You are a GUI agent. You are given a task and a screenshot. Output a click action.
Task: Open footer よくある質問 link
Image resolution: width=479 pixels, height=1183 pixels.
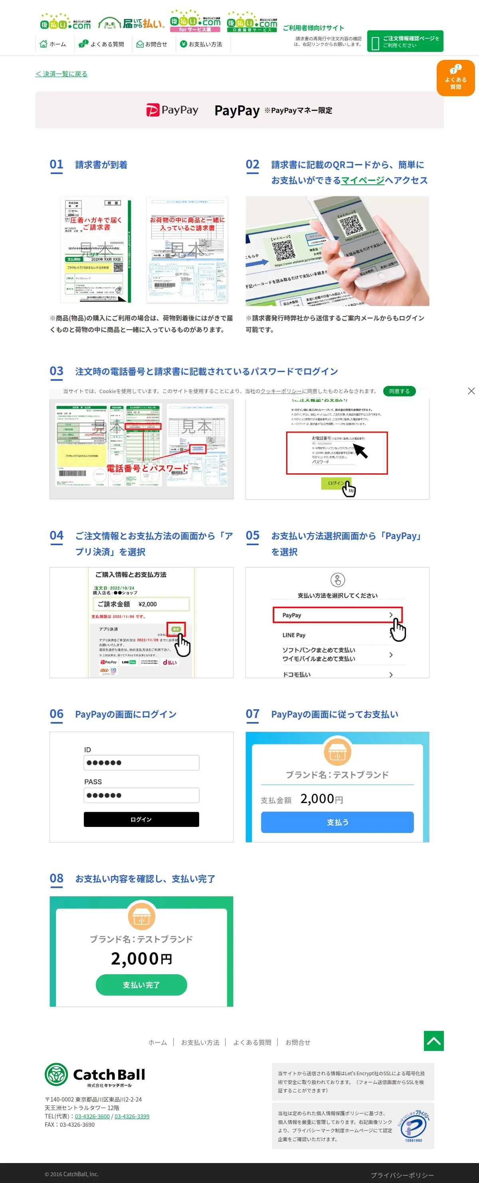pos(252,1043)
